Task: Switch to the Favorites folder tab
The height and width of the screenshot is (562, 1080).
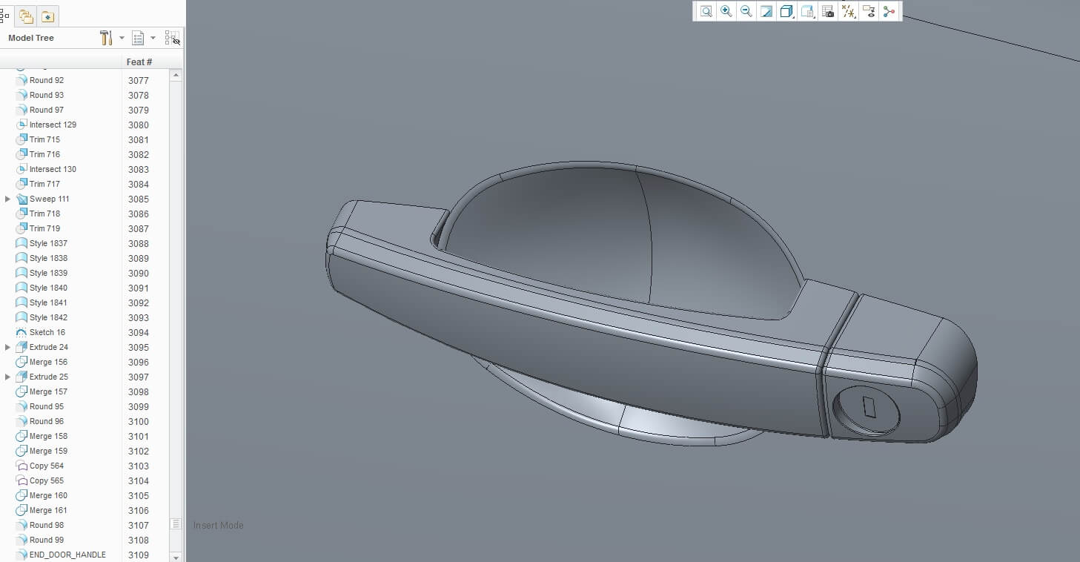Action: coord(47,16)
